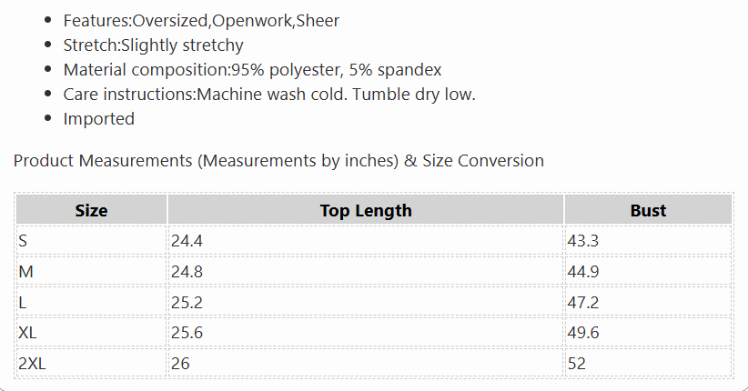The width and height of the screenshot is (748, 391).
Task: Select the M size cell
Action: [91, 271]
